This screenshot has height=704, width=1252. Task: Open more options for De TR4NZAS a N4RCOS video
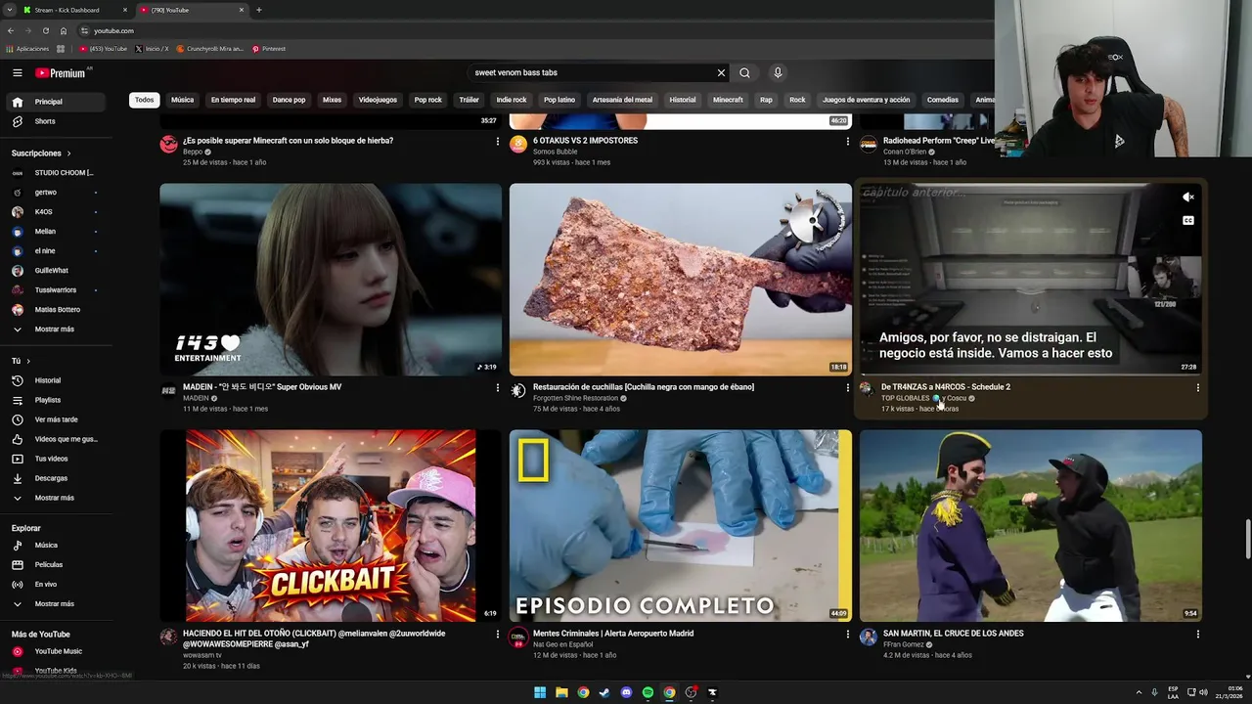tap(1197, 388)
